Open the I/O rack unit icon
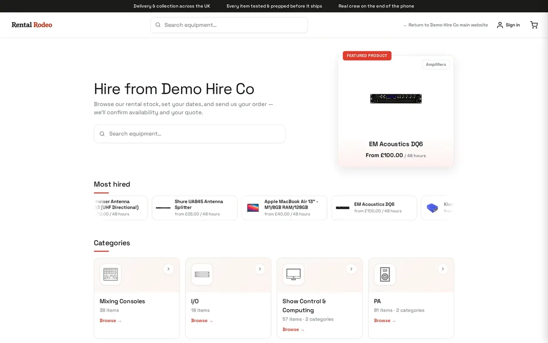This screenshot has width=548, height=343. (202, 274)
